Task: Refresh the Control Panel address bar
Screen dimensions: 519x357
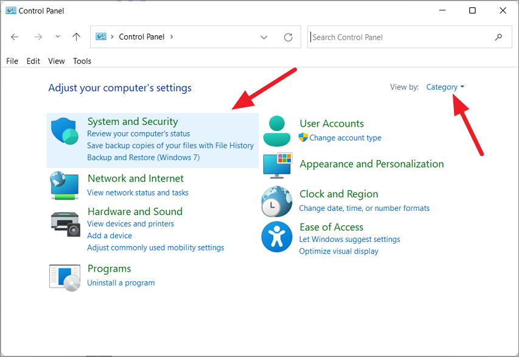Action: tap(288, 37)
